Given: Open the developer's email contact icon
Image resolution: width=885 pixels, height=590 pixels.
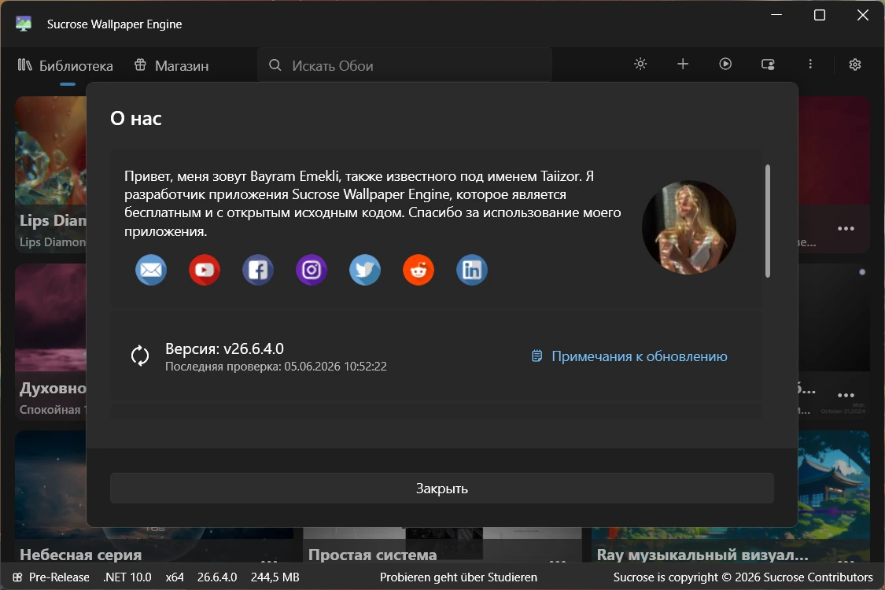Looking at the screenshot, I should 151,270.
